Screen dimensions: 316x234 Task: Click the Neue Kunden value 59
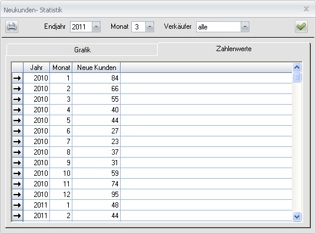click(97, 173)
